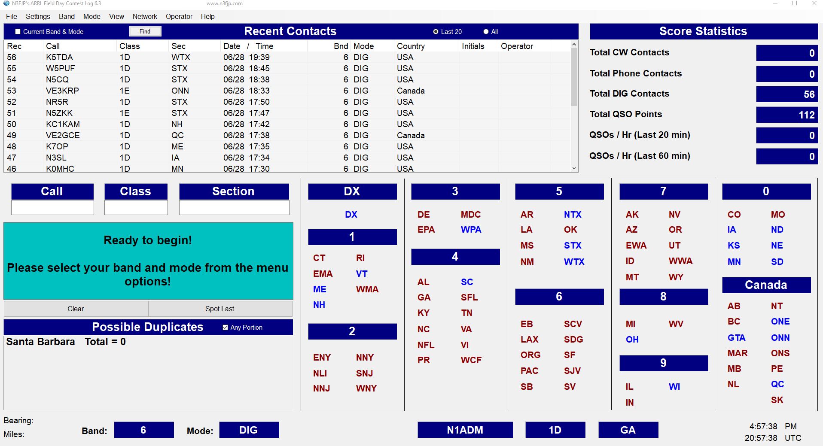Select the VE3KRP contact row
Screen dimensions: 823x446
click(62, 91)
